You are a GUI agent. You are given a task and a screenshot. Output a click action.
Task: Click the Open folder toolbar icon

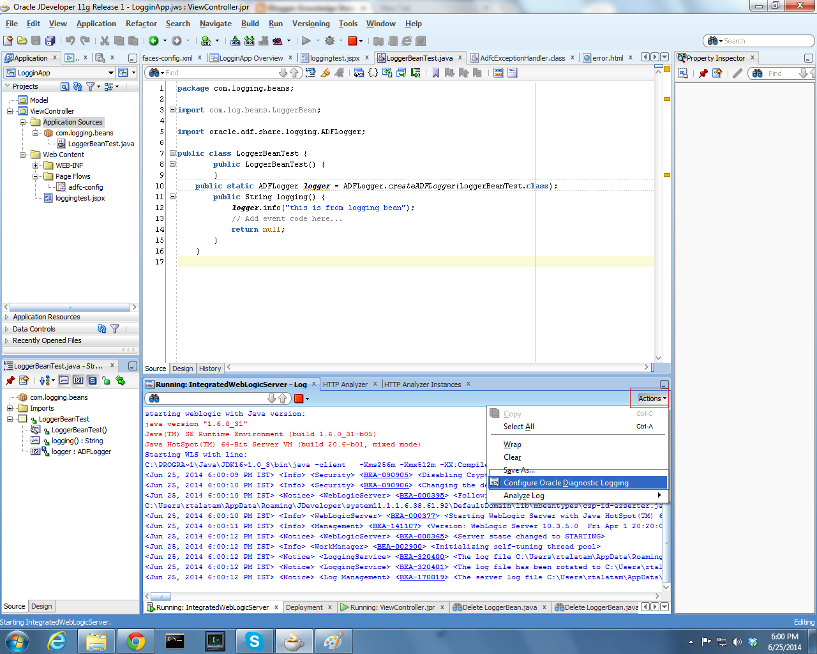[22, 41]
